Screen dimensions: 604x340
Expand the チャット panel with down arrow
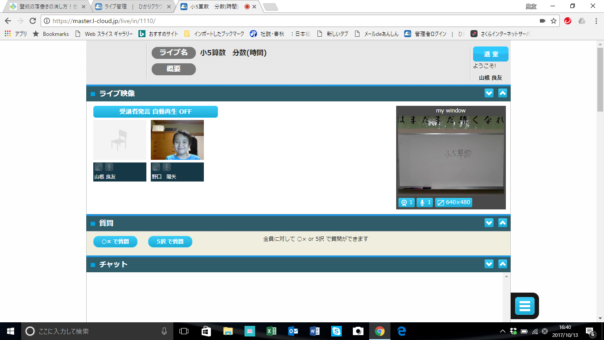click(x=489, y=264)
